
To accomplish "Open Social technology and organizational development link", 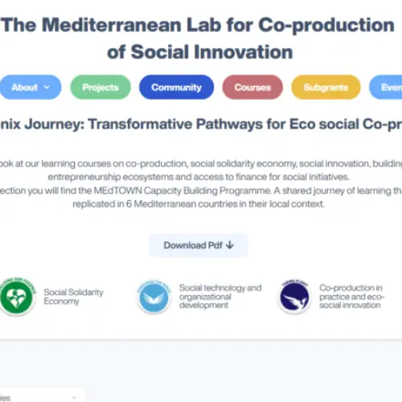I will (x=220, y=296).
